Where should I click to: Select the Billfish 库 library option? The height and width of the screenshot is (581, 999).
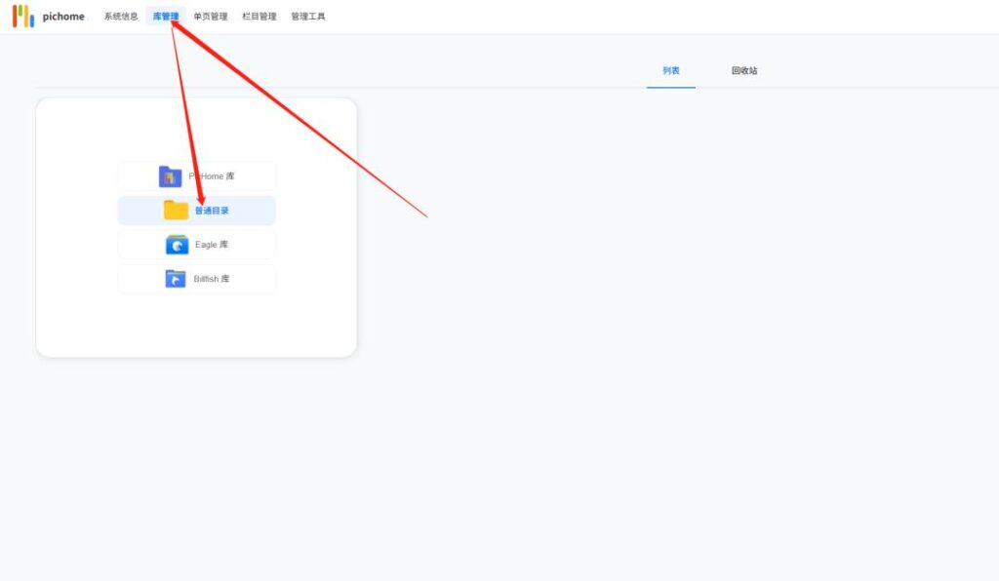[x=196, y=278]
